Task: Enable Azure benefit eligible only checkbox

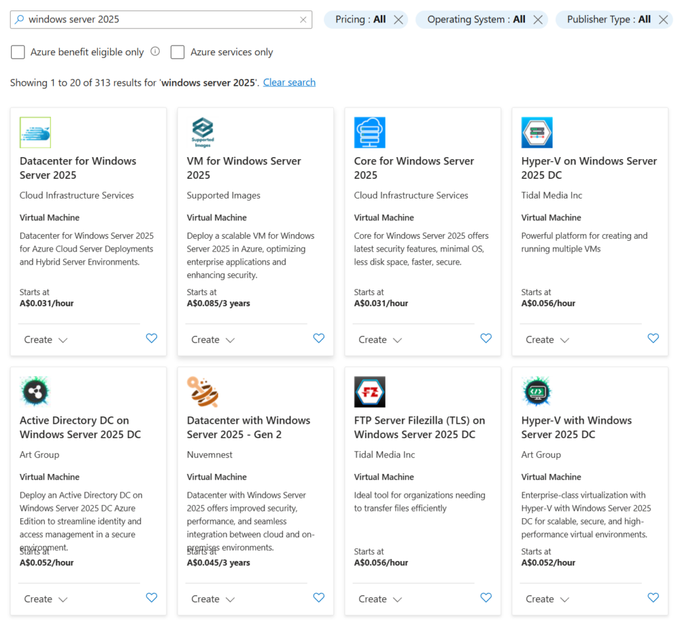Action: (18, 52)
